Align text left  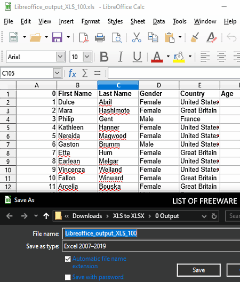pos(205,57)
